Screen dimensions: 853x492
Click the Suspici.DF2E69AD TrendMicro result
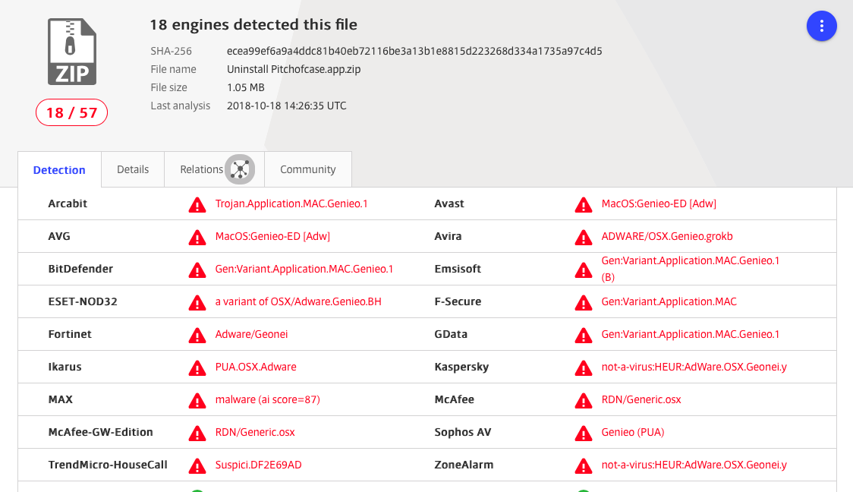click(x=258, y=465)
